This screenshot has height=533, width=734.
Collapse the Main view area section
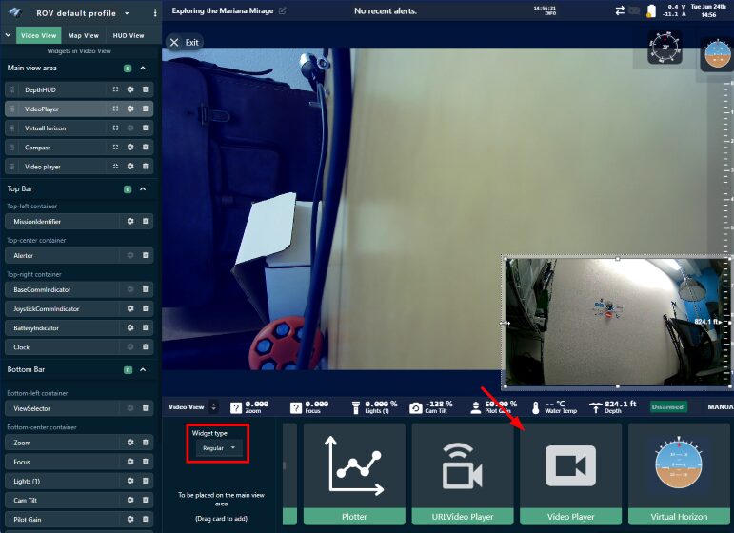pos(143,69)
